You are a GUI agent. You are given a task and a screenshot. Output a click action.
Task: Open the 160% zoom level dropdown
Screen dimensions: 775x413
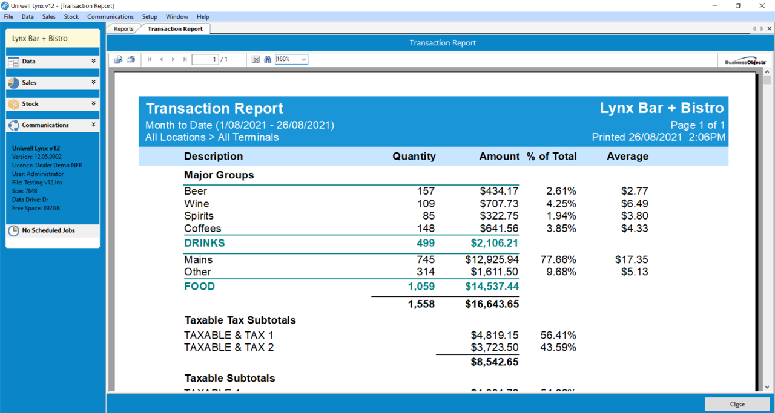click(303, 59)
